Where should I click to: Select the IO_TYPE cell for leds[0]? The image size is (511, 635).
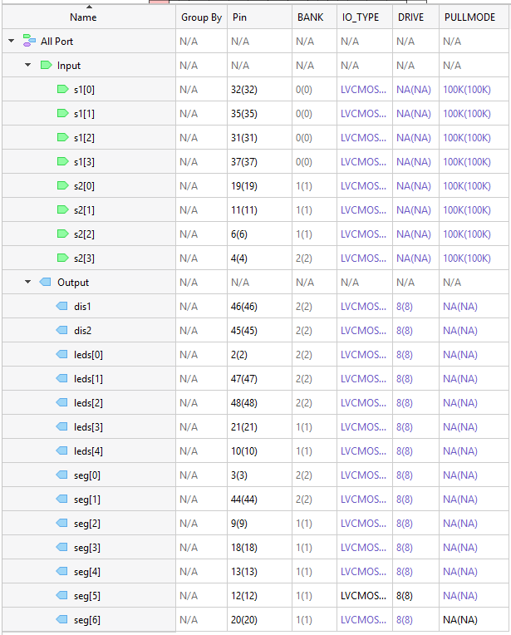click(361, 355)
